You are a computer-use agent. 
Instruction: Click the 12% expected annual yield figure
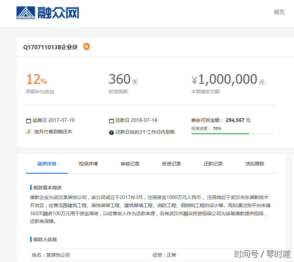[36, 80]
